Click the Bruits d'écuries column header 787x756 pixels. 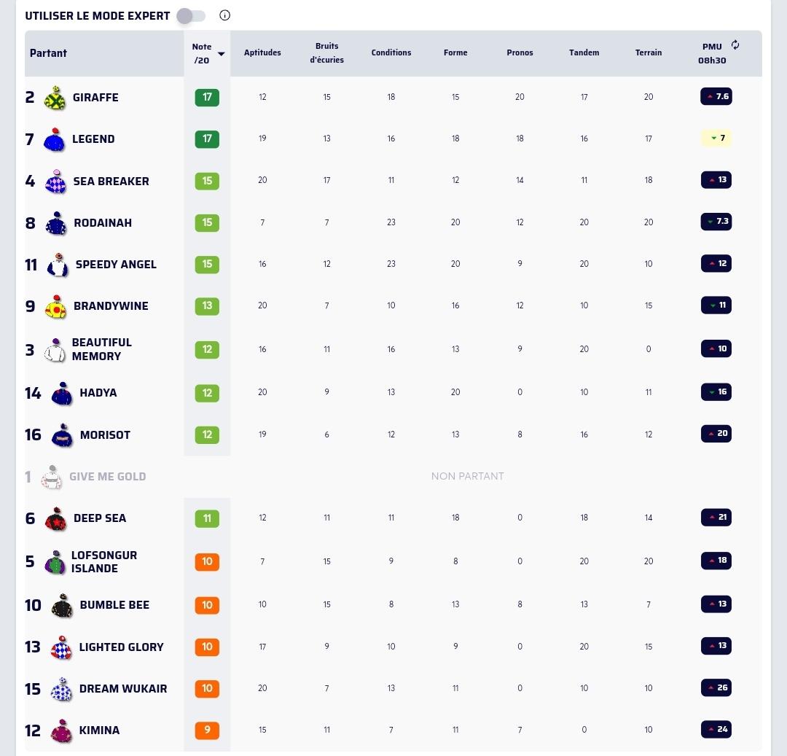click(326, 52)
